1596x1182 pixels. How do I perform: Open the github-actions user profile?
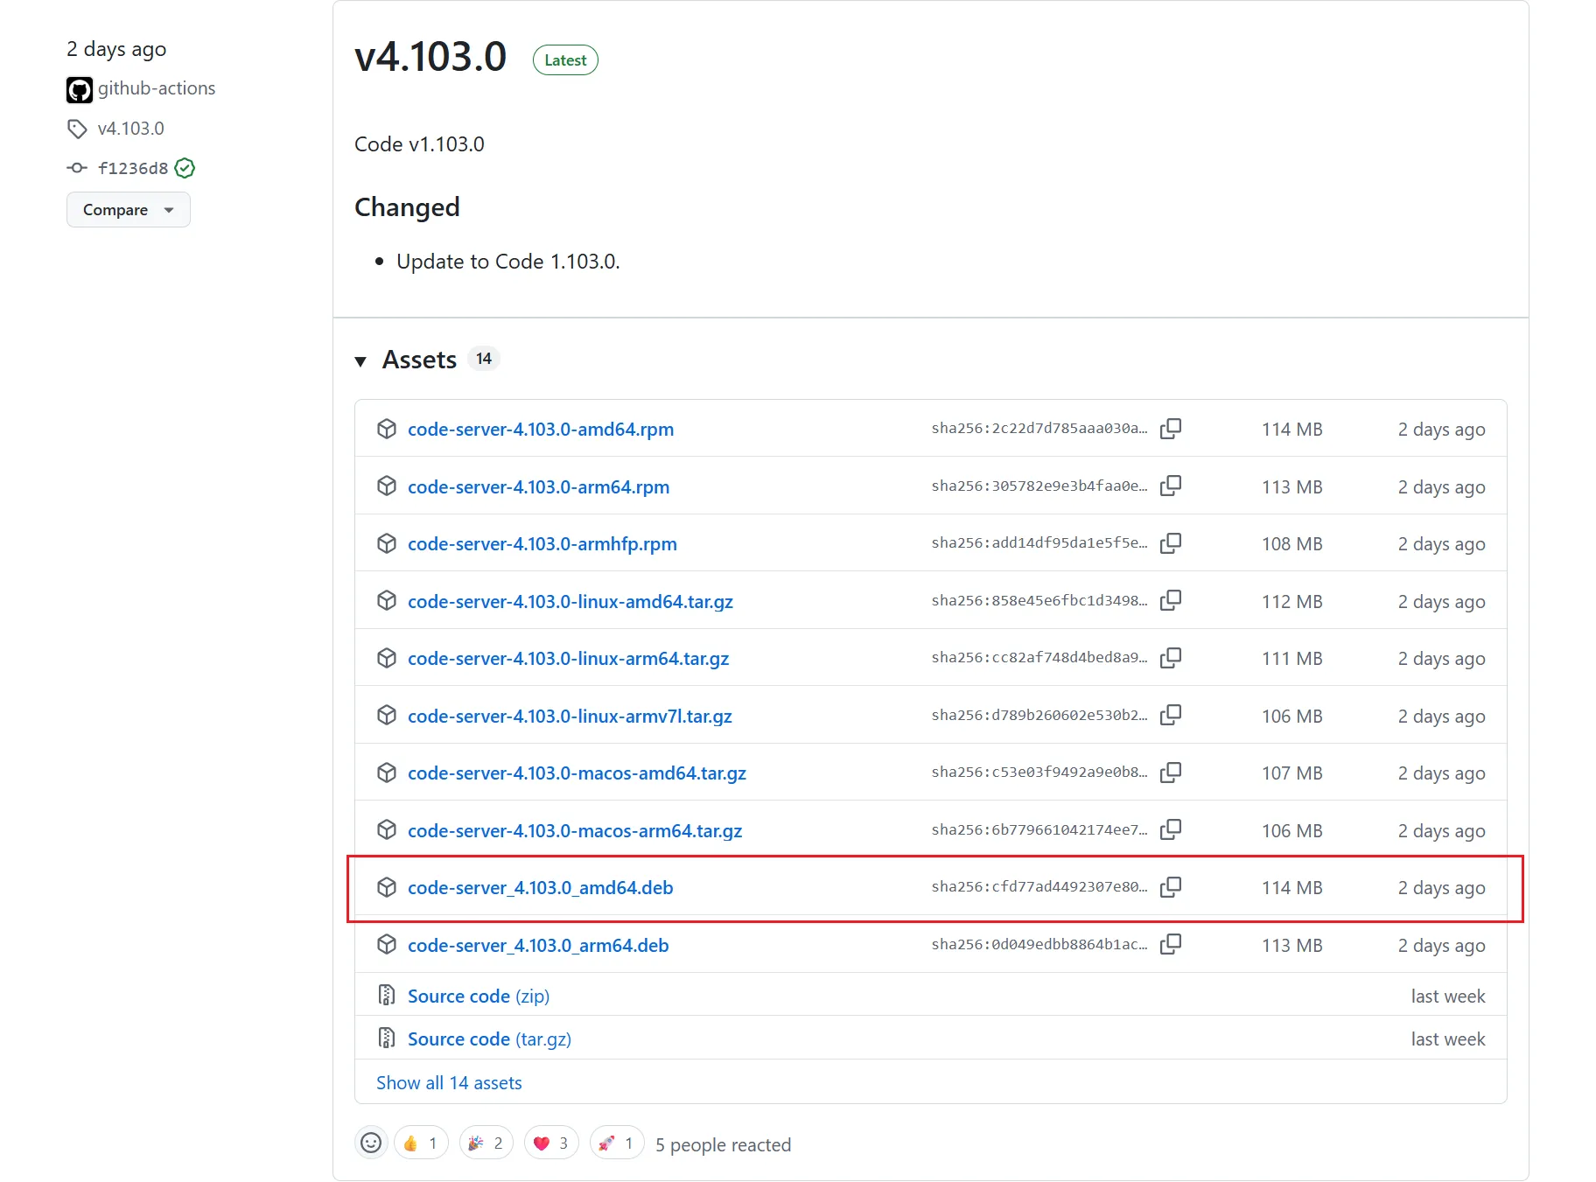click(x=157, y=88)
